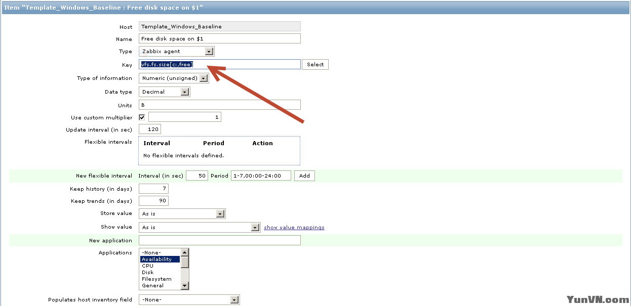This screenshot has height=306, width=631.
Task: Click the New application text field
Action: tap(219, 240)
